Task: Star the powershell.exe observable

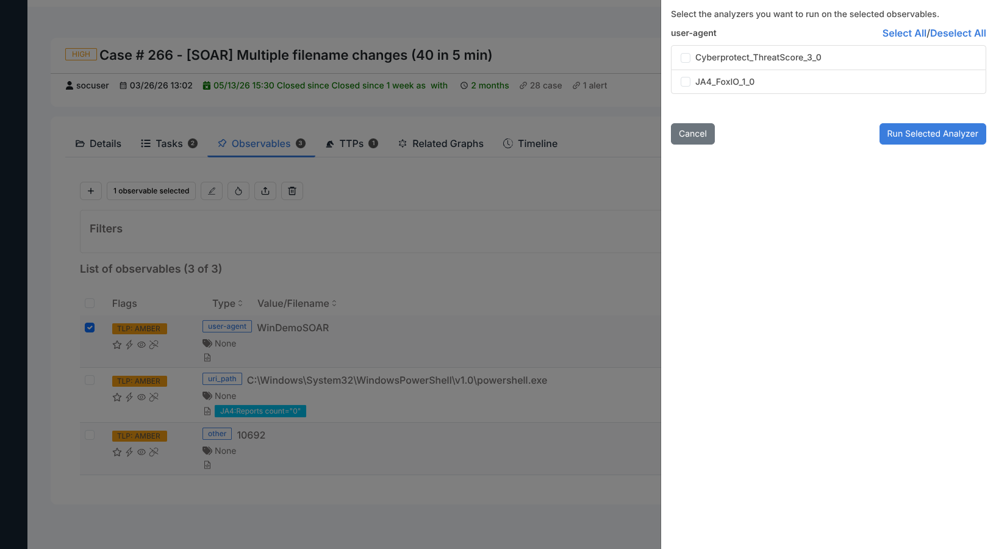Action: point(117,398)
